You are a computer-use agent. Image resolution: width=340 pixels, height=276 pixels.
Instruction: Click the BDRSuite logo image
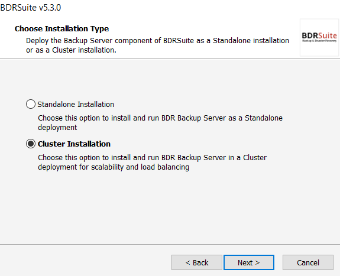coord(319,37)
